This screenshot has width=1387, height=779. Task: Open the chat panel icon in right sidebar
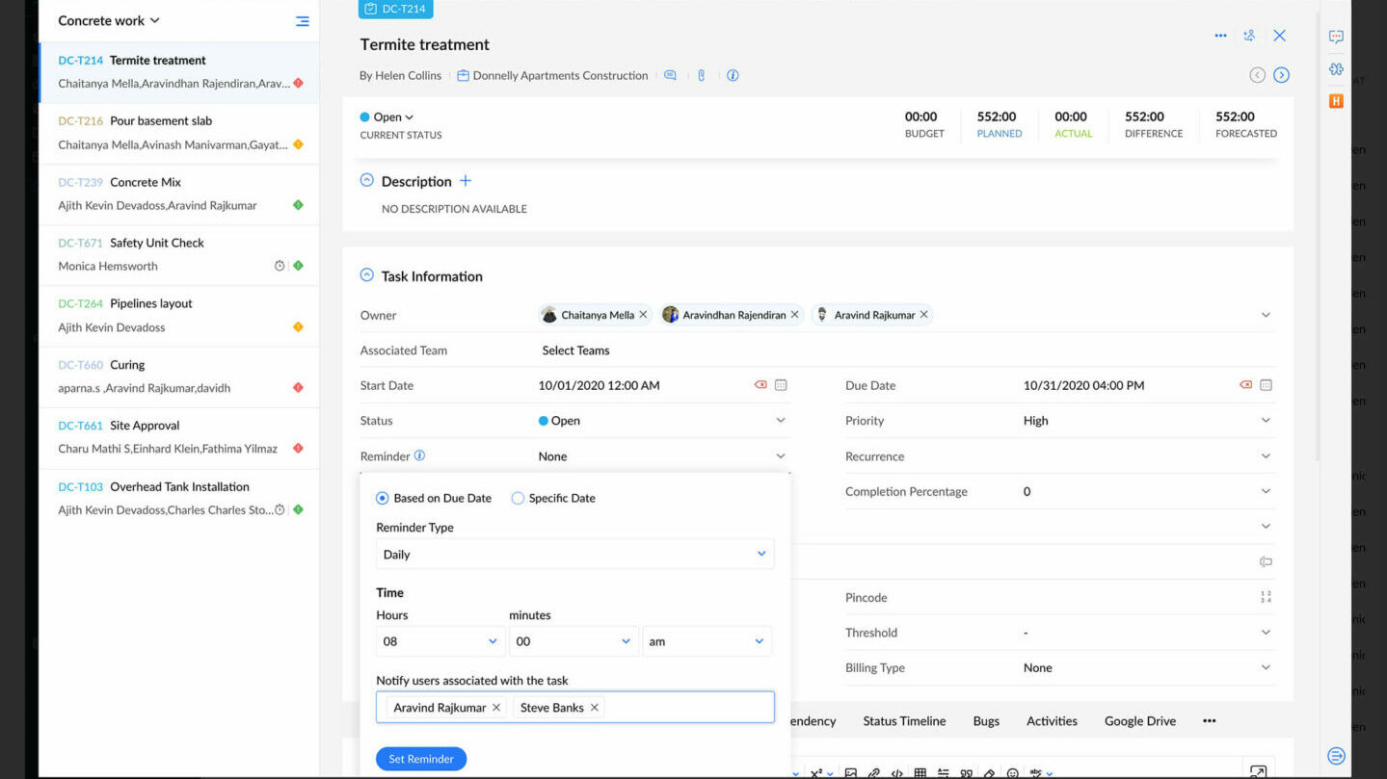click(x=1336, y=37)
